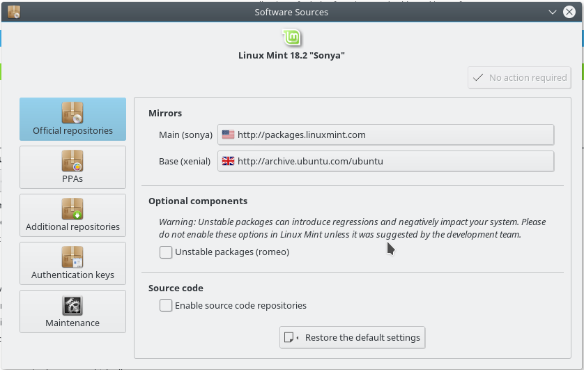Enable the Unstable packages (romeo) checkbox
This screenshot has width=584, height=370.
click(166, 252)
